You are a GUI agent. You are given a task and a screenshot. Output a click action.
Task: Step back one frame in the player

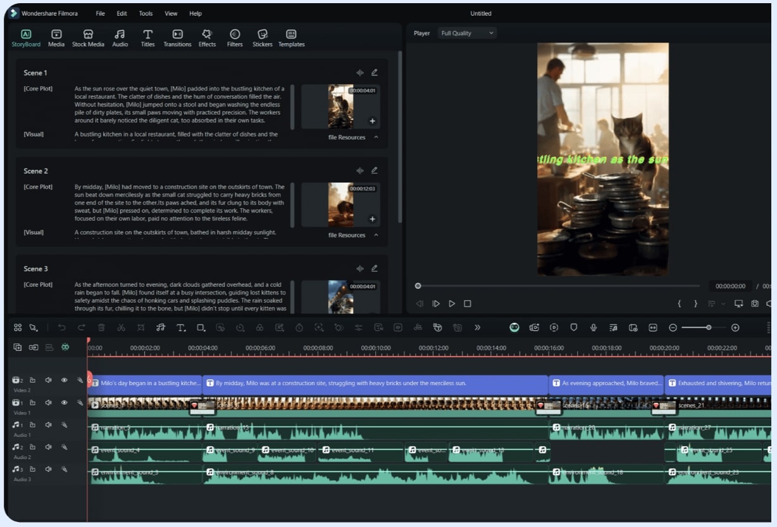(420, 303)
